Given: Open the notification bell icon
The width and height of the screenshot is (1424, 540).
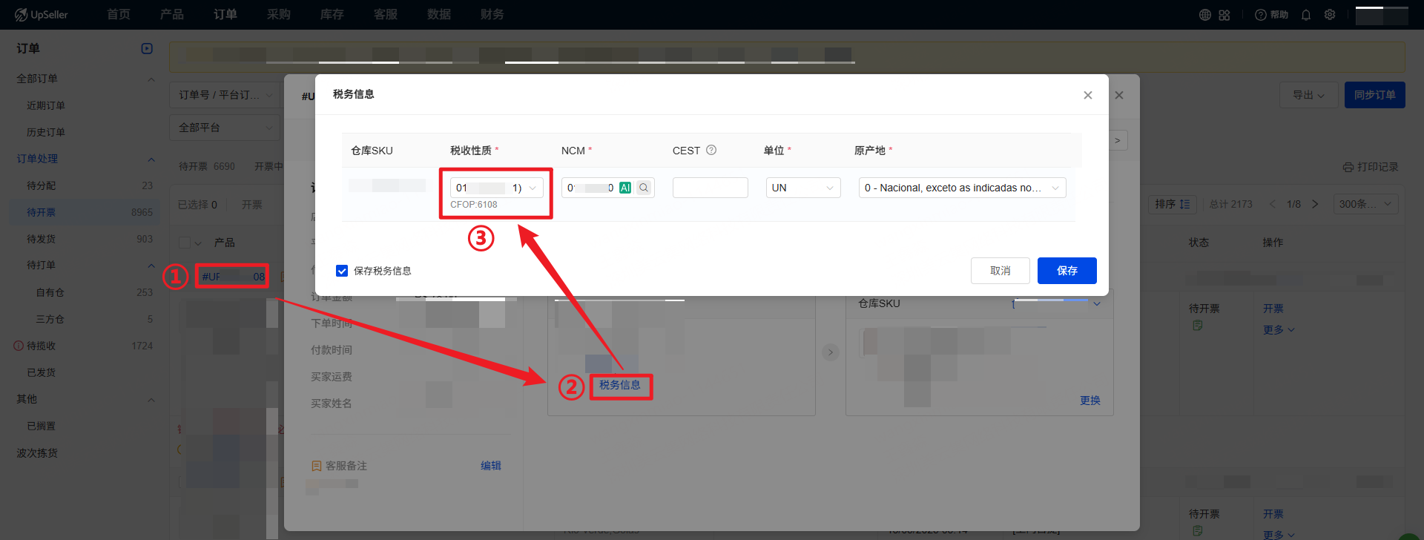Looking at the screenshot, I should coord(1306,15).
